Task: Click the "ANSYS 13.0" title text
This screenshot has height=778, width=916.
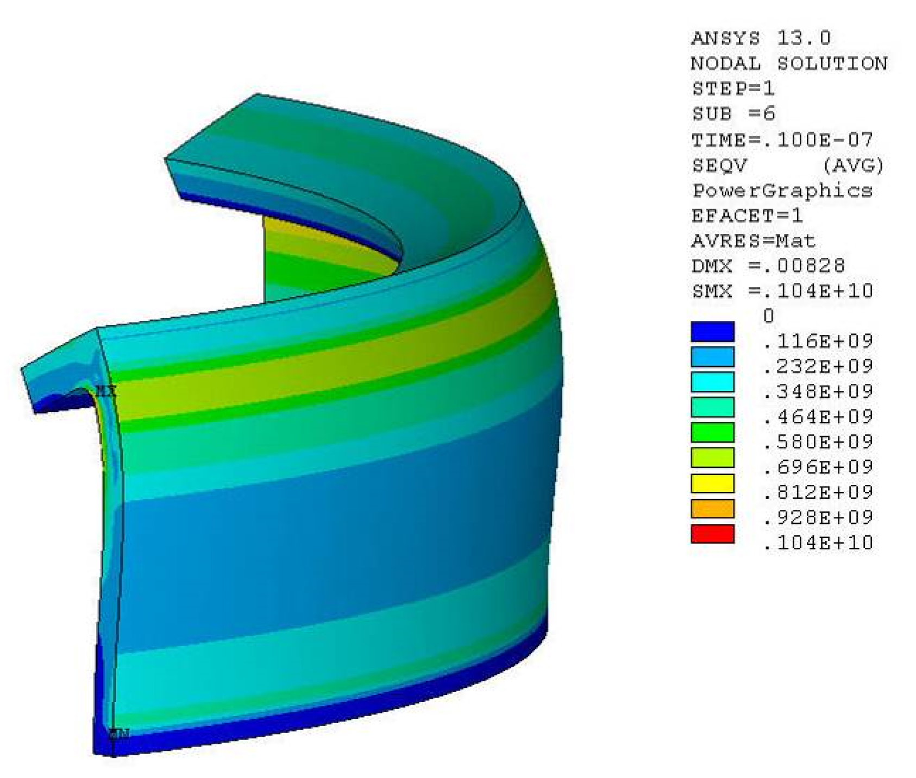Action: click(x=761, y=38)
